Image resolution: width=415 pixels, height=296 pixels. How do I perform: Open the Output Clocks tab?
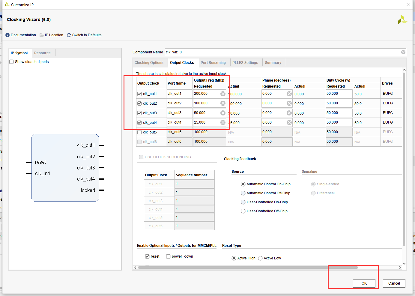(182, 63)
